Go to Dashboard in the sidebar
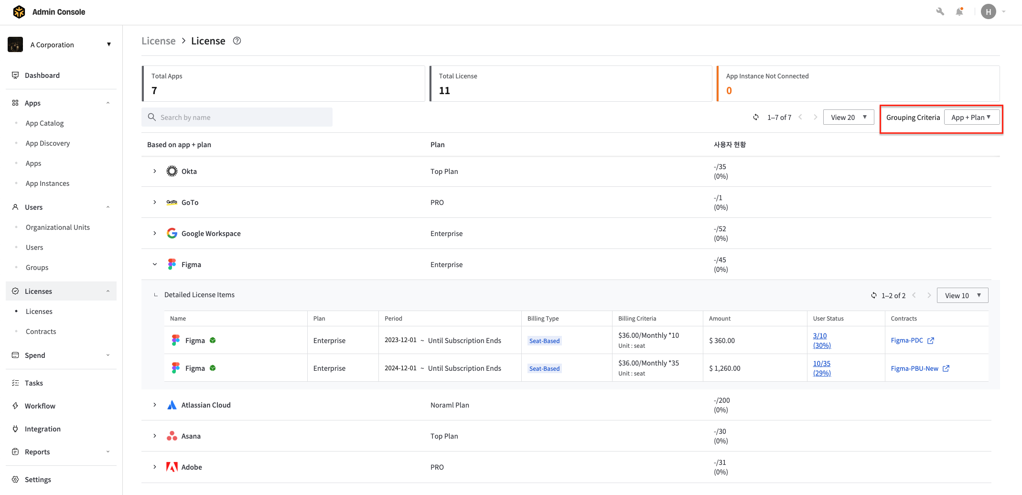1022x495 pixels. click(42, 75)
